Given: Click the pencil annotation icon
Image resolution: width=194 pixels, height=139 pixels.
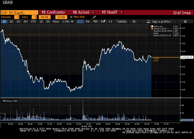Looking at the screenshot, I should (x=94, y=17).
